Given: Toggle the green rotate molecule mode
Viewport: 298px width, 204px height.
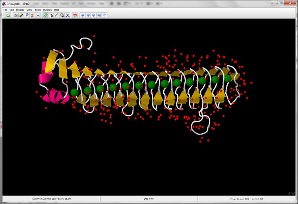Looking at the screenshot, I should [x=46, y=15].
